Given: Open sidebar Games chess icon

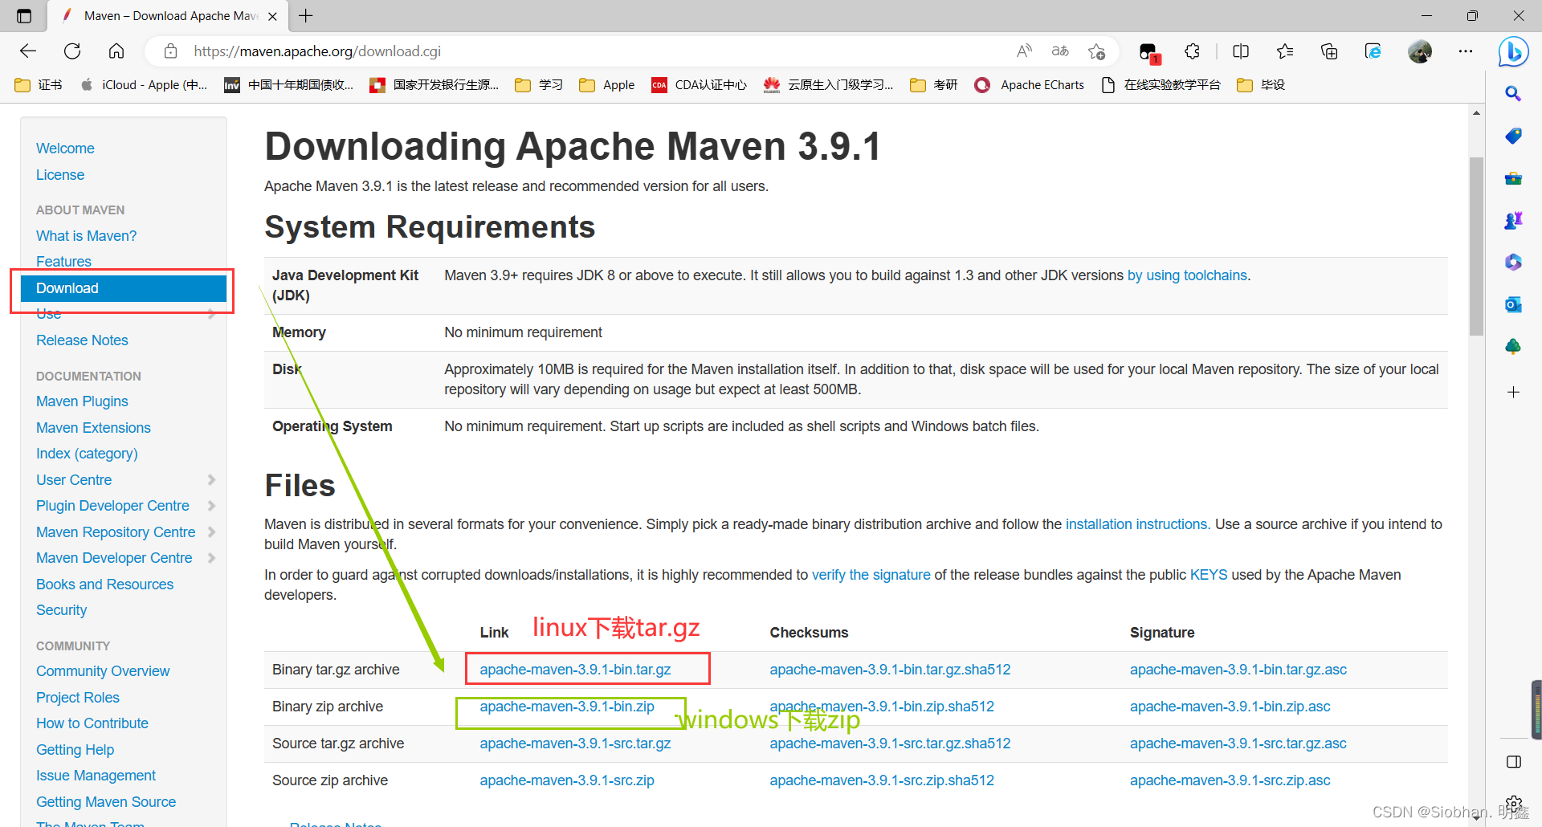Looking at the screenshot, I should 1513,220.
